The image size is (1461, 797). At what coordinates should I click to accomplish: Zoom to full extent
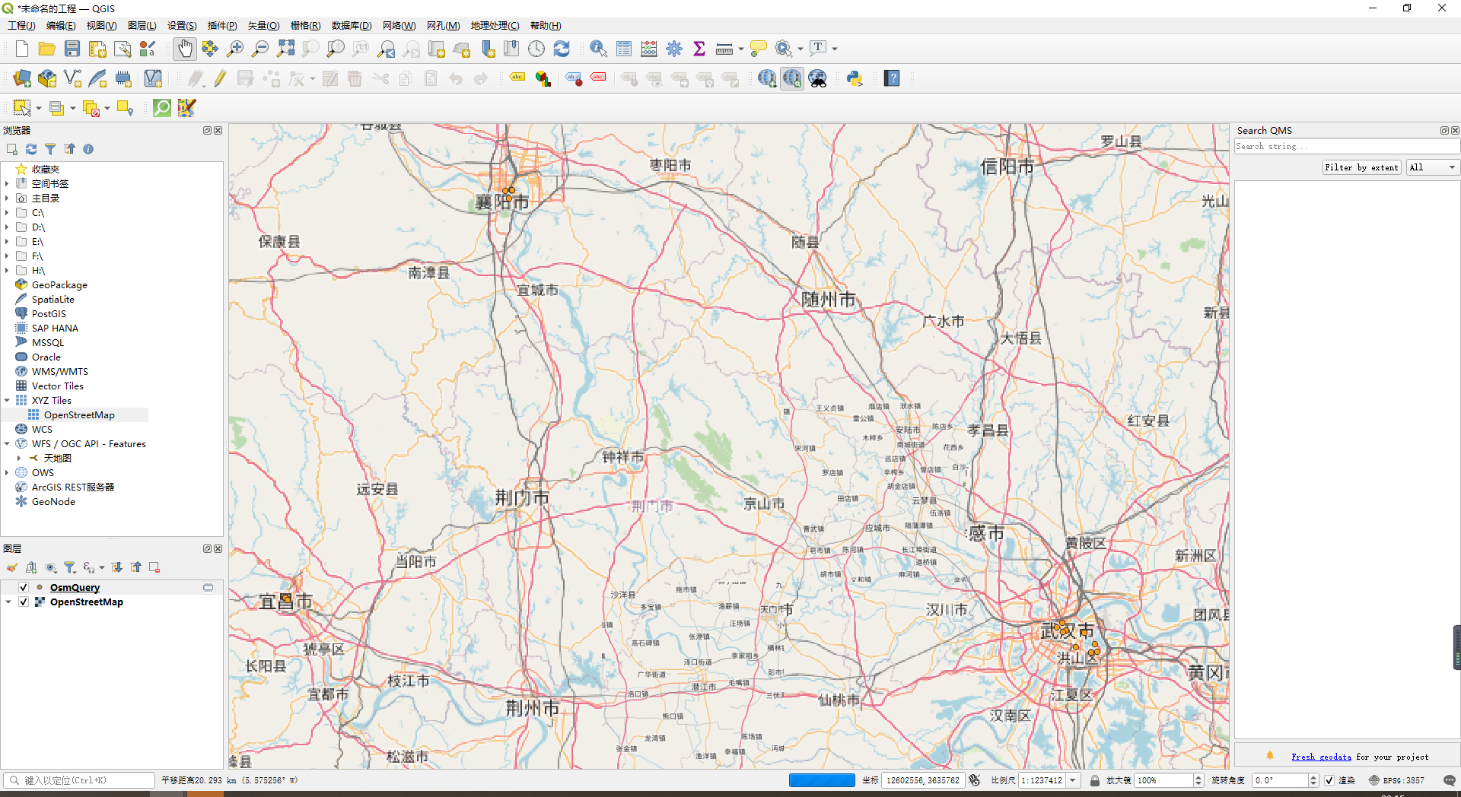point(285,49)
